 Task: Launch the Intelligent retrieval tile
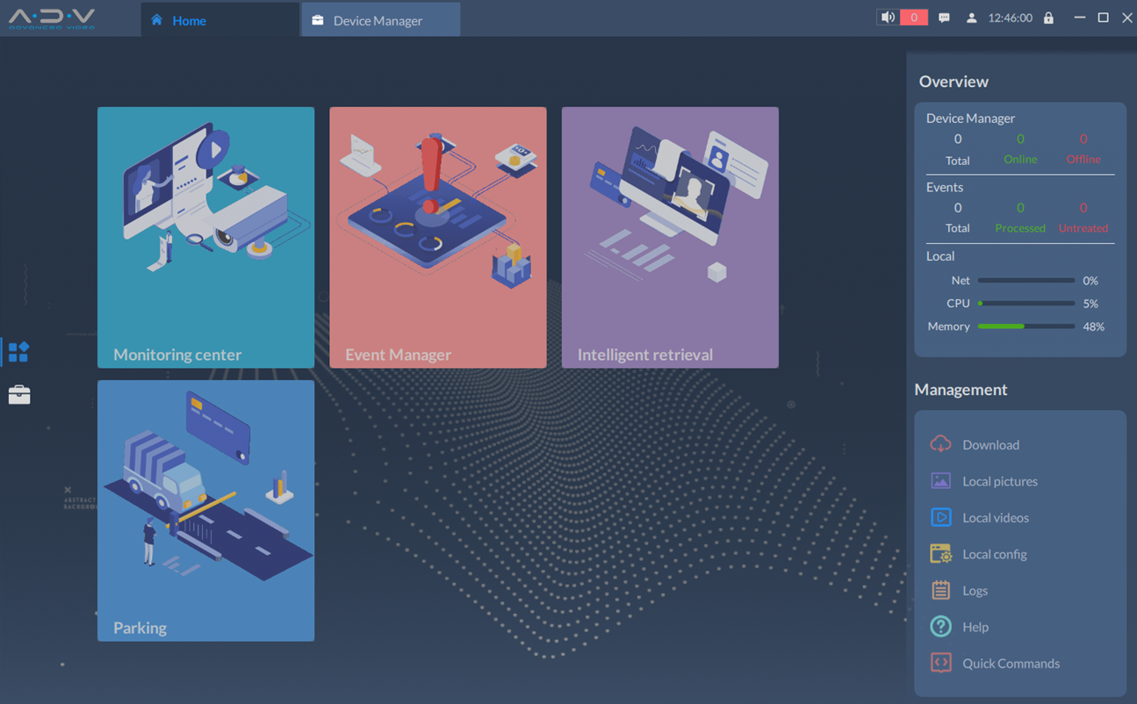(669, 237)
